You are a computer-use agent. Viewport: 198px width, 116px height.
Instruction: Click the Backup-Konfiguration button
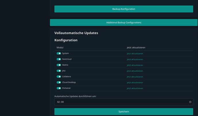click(124, 9)
